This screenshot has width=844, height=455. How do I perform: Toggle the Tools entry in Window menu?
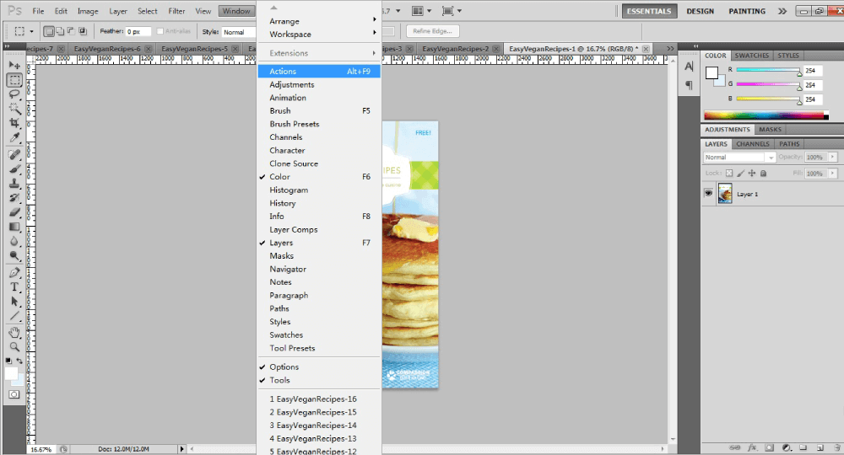[279, 380]
